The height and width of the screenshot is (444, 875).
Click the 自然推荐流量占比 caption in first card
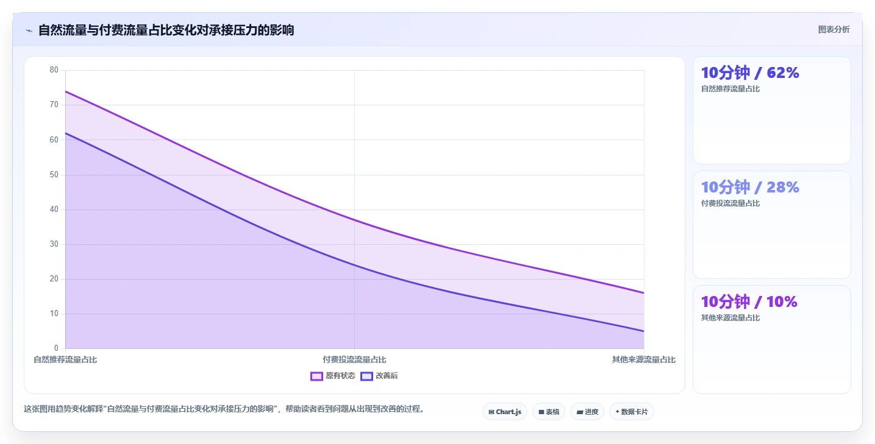pos(730,89)
